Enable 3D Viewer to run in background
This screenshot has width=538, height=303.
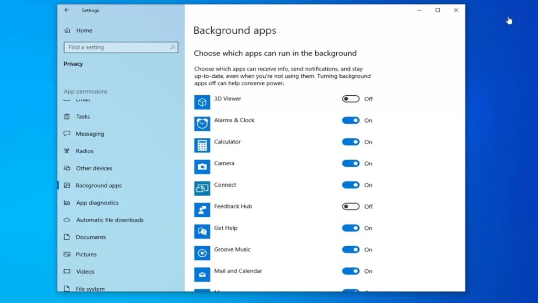[x=351, y=98]
